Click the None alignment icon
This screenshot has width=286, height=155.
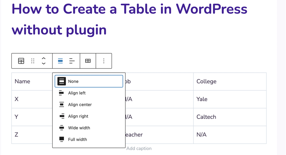point(62,81)
